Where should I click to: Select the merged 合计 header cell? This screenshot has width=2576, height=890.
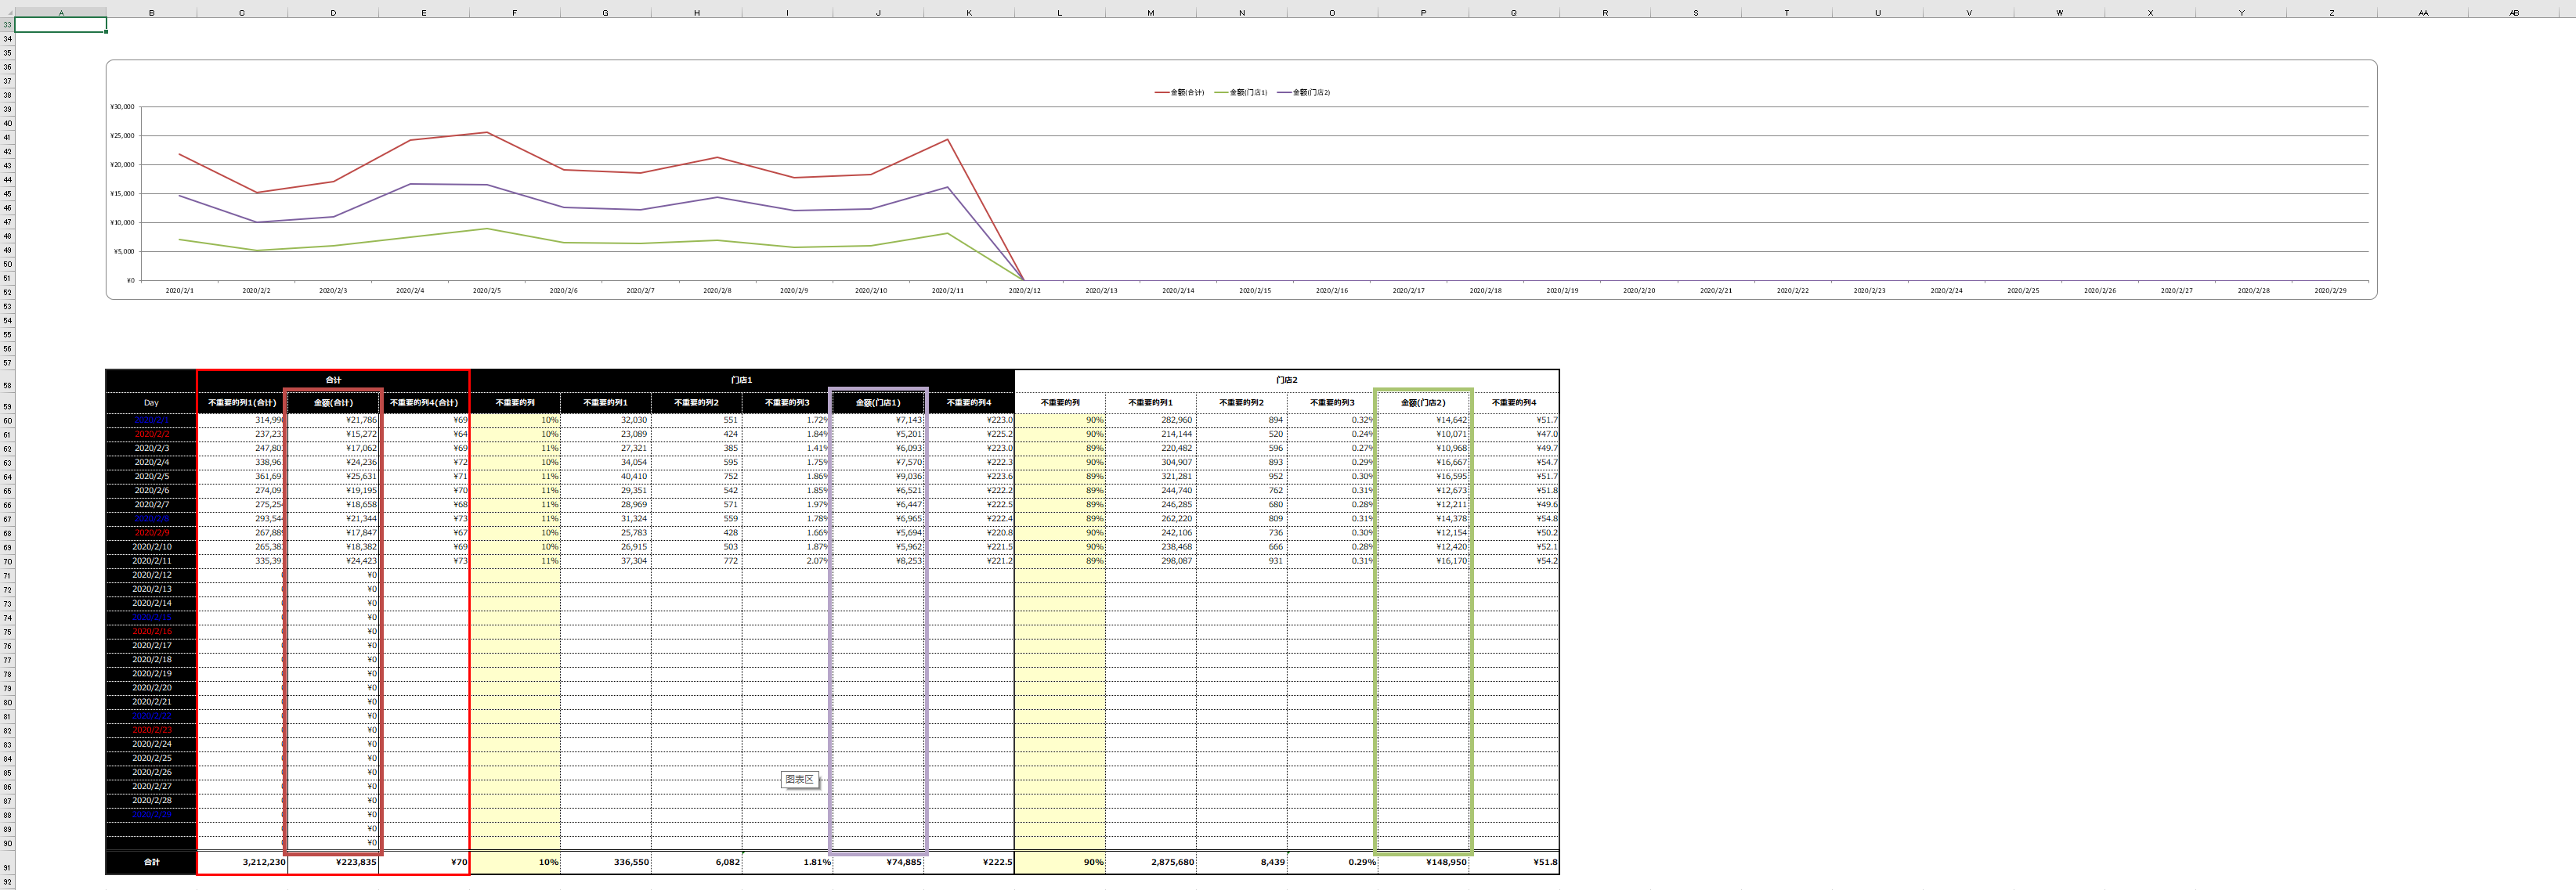tap(333, 380)
